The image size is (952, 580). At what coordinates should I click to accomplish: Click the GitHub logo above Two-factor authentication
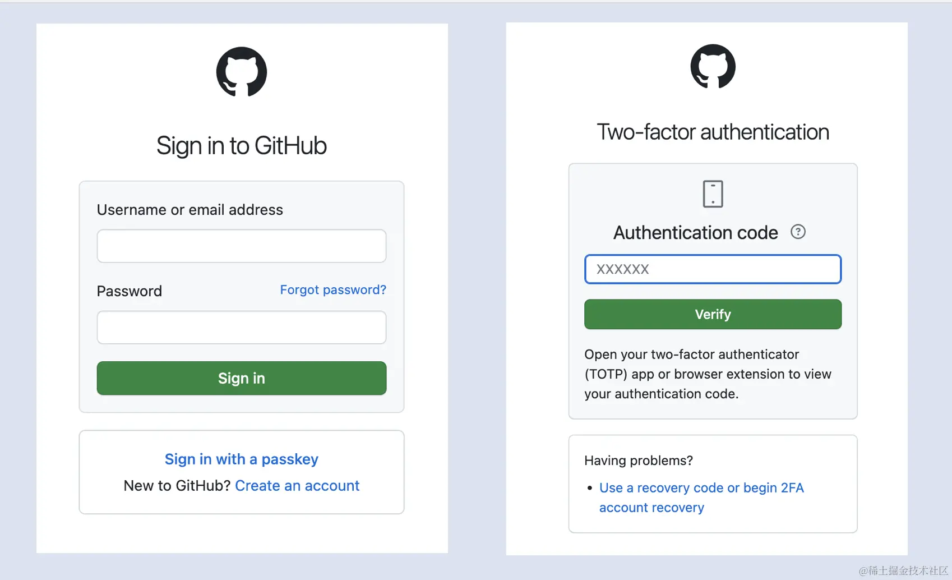point(713,66)
